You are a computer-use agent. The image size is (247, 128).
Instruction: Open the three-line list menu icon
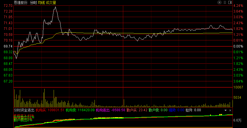tap(225, 2)
